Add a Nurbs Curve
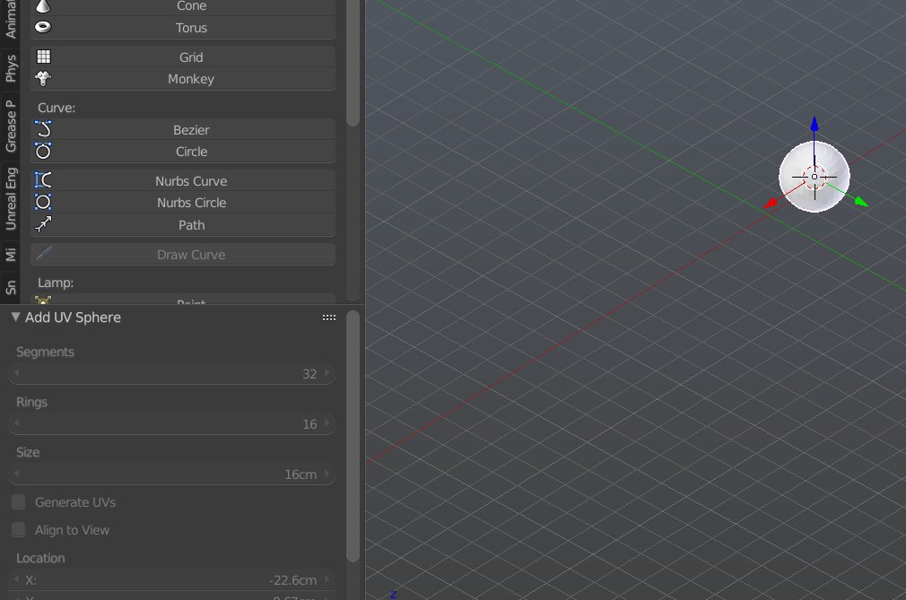 tap(183, 181)
